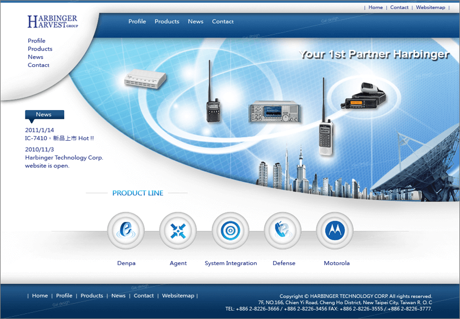Click Home in the footer navigation

click(40, 296)
